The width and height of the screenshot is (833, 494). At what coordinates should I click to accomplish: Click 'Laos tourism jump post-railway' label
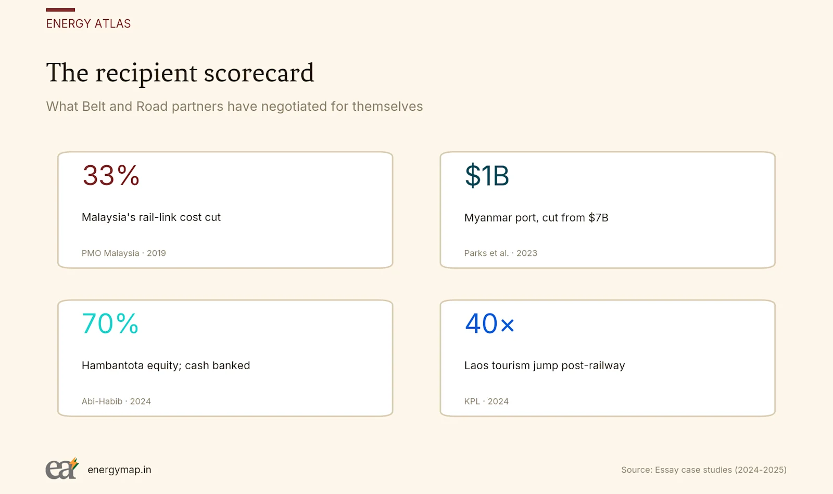(x=545, y=366)
